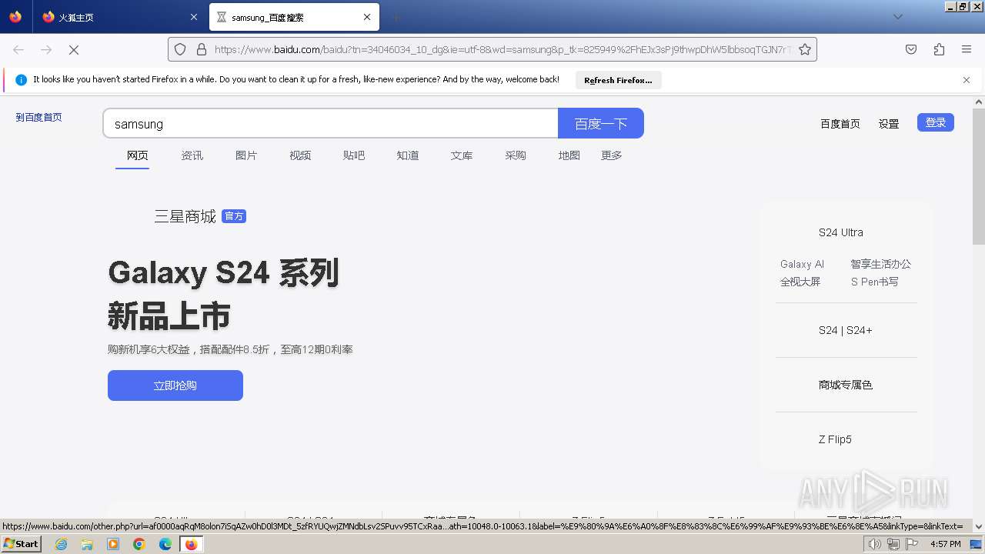Open the 三星商城 official link

click(x=185, y=216)
